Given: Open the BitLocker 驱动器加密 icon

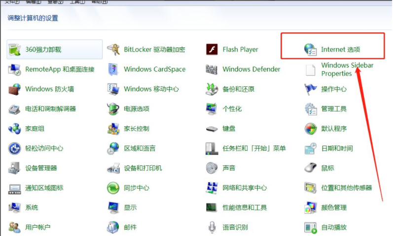Looking at the screenshot, I should [x=113, y=49].
